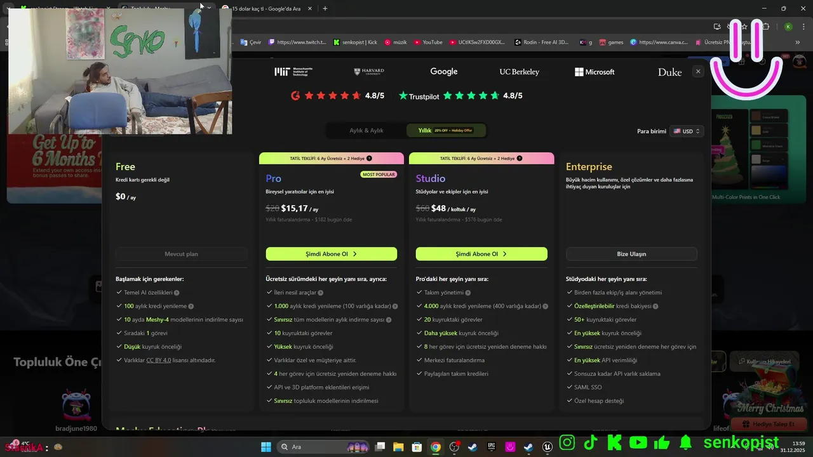Click the G2 4.8/5 rating

(337, 96)
